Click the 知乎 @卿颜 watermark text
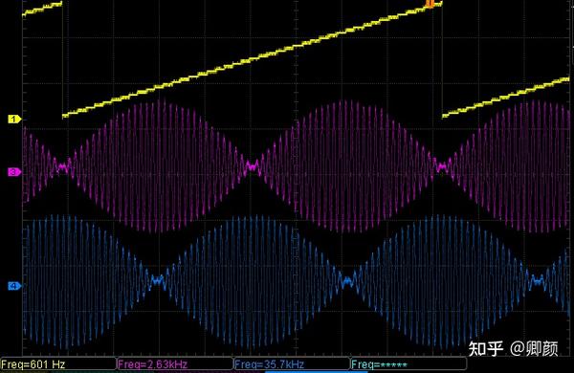Screen dimensions: 574x373 [513, 348]
